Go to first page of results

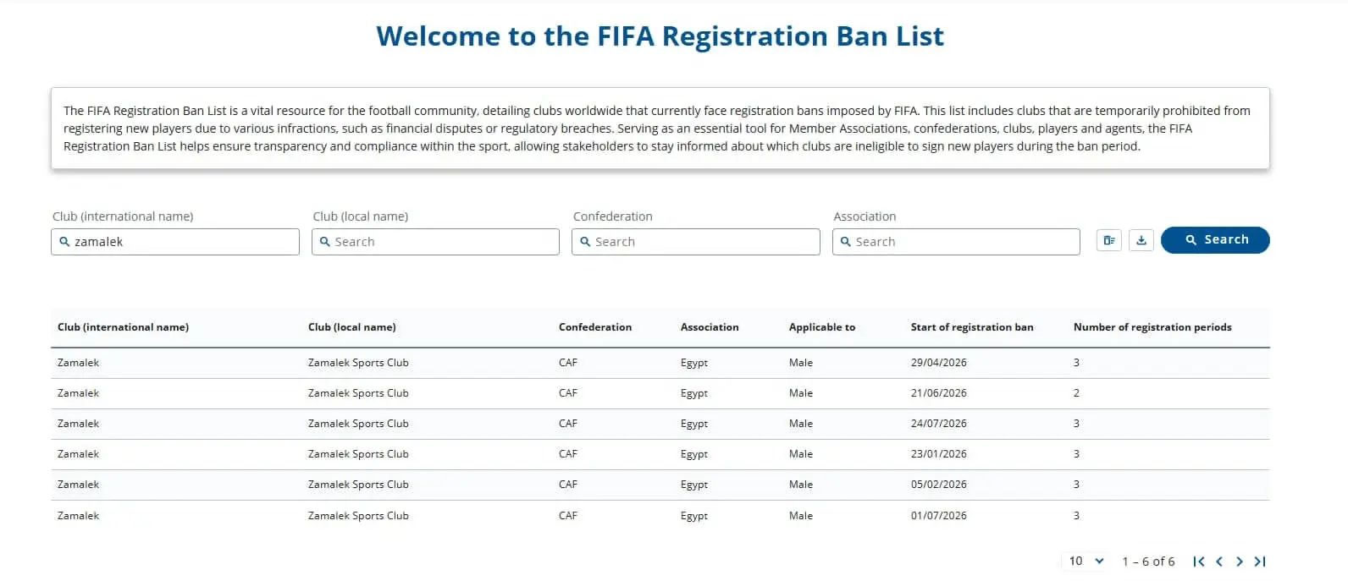[x=1199, y=562]
